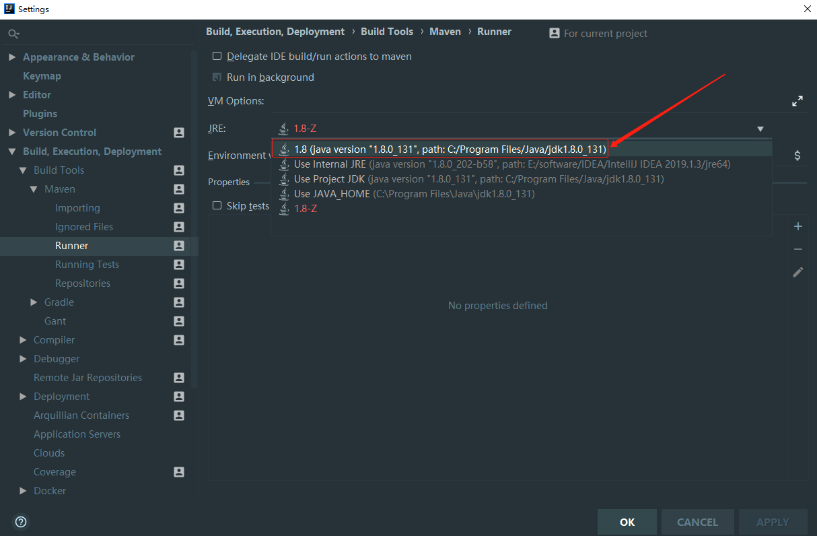Expand the Appearance & Behavior section

pos(12,57)
